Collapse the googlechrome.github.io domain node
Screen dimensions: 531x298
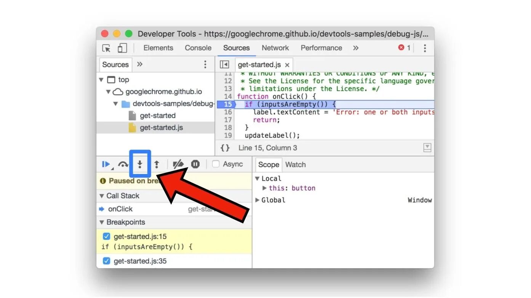click(x=108, y=92)
